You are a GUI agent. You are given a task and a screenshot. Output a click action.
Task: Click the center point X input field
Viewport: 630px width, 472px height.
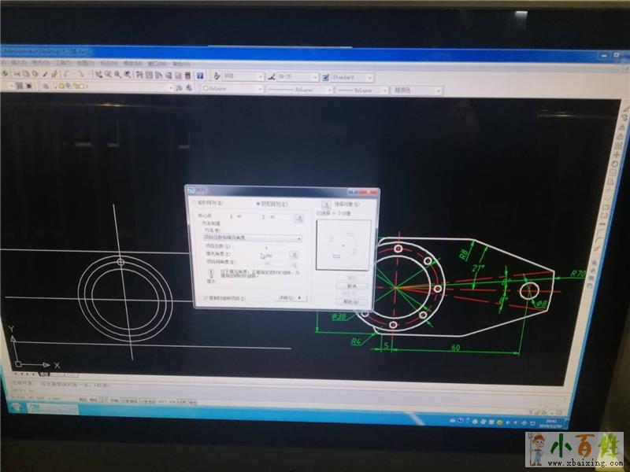pyautogui.click(x=246, y=216)
